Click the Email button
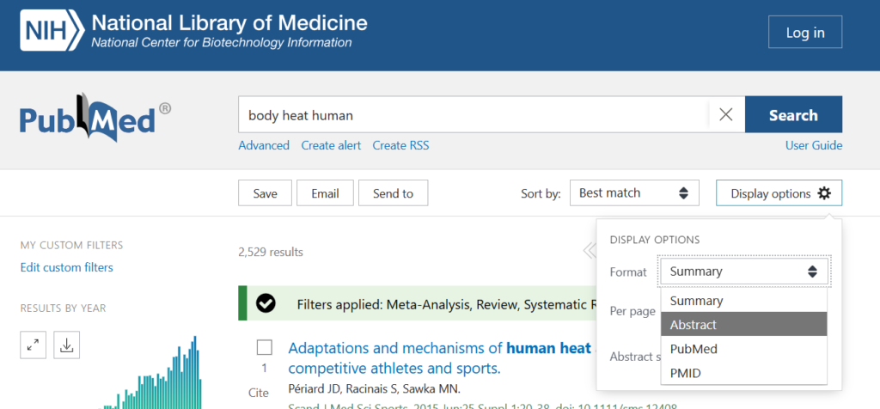Image resolution: width=880 pixels, height=409 pixels. point(325,193)
